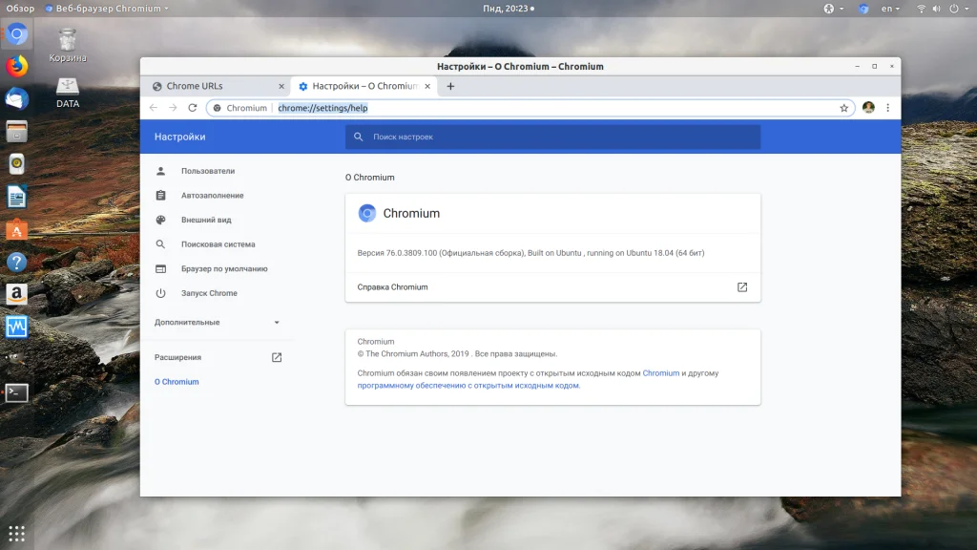
Task: Open Terminal from the dock
Action: point(17,392)
